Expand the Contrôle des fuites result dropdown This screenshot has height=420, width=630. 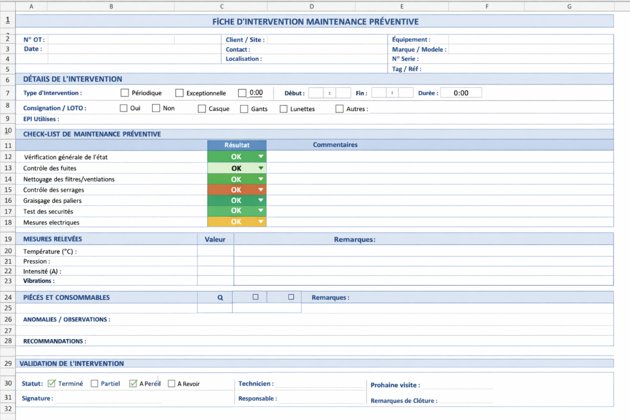tap(260, 169)
